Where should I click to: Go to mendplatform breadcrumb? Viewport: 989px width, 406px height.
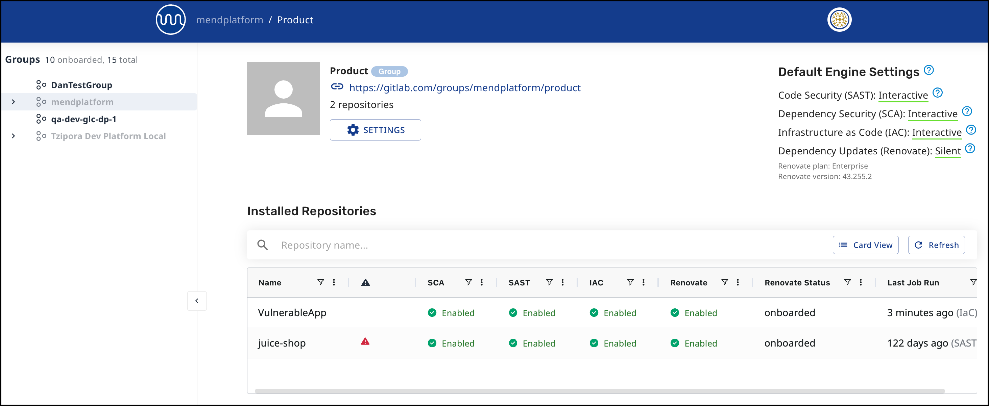point(230,20)
